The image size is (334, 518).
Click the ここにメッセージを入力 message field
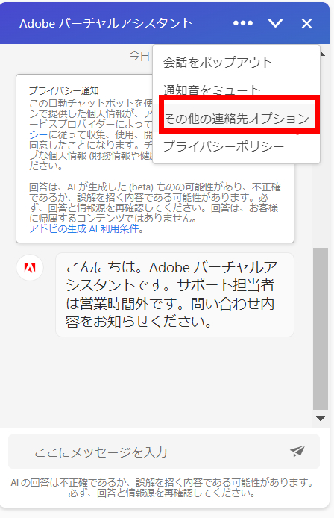point(164,452)
